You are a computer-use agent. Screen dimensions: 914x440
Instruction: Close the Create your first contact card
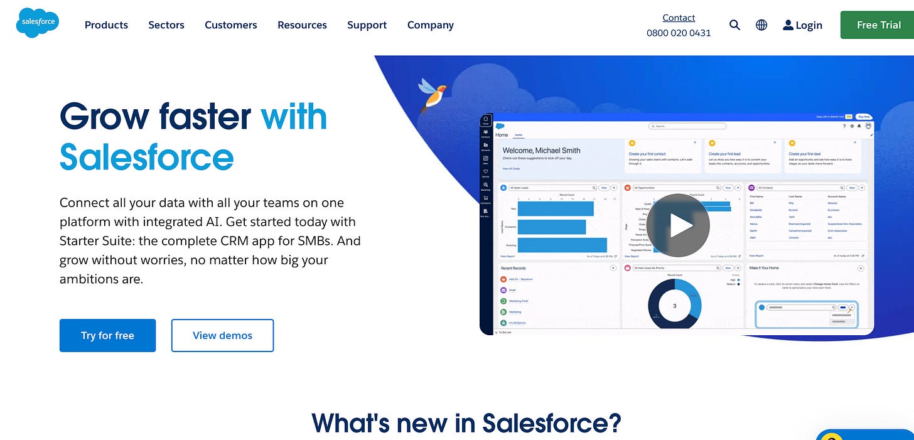695,142
